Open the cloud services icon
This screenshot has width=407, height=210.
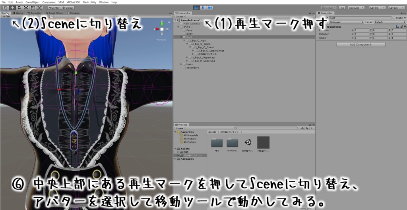tap(342, 8)
